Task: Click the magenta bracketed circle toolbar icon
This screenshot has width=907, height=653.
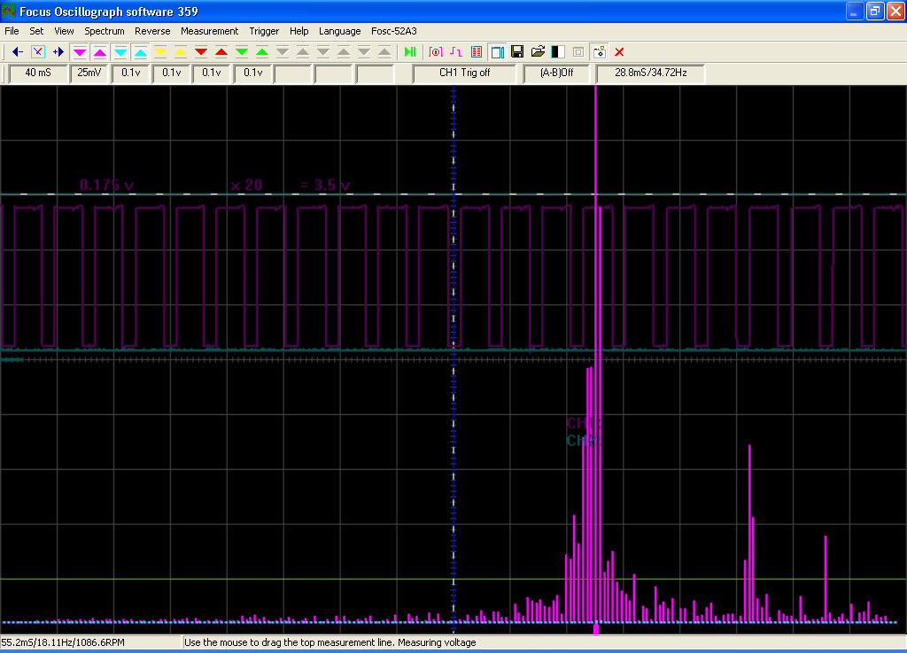Action: click(x=436, y=52)
